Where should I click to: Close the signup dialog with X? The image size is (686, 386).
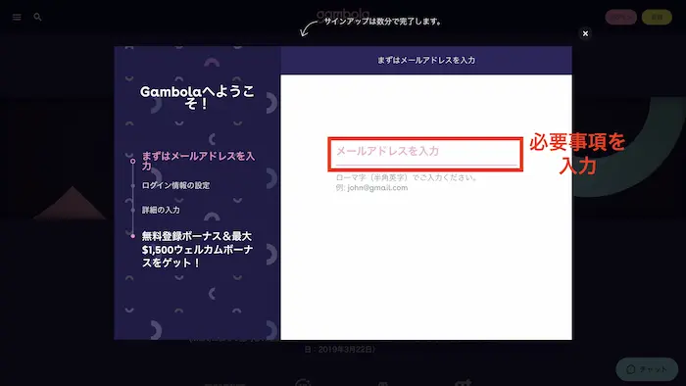pos(585,33)
